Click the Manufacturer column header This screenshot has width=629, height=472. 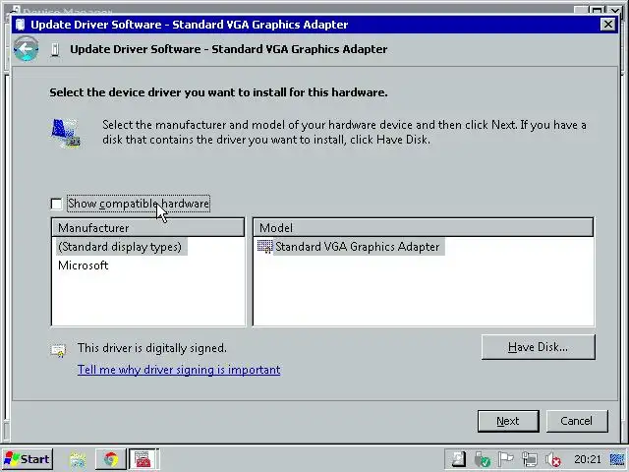[148, 228]
